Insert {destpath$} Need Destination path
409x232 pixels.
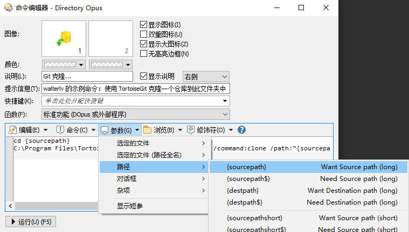tap(308, 202)
